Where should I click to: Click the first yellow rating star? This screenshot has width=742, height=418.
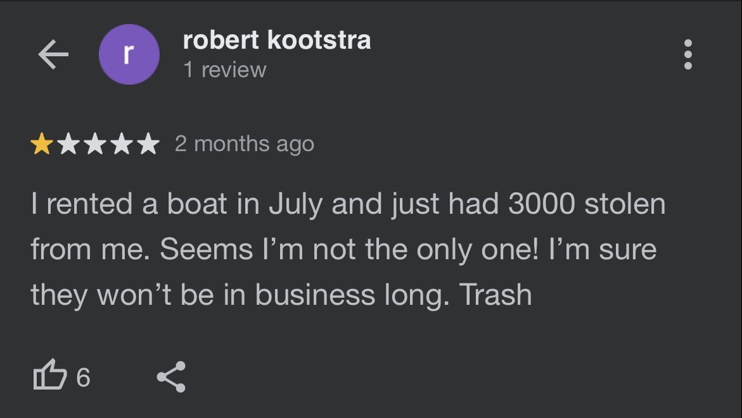coord(42,144)
